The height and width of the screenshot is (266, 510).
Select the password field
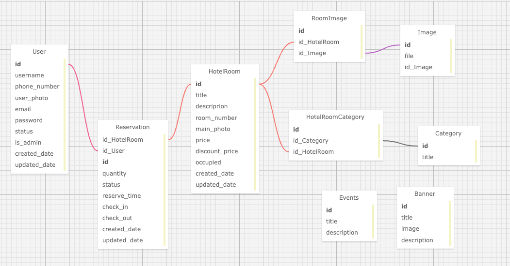pos(29,120)
